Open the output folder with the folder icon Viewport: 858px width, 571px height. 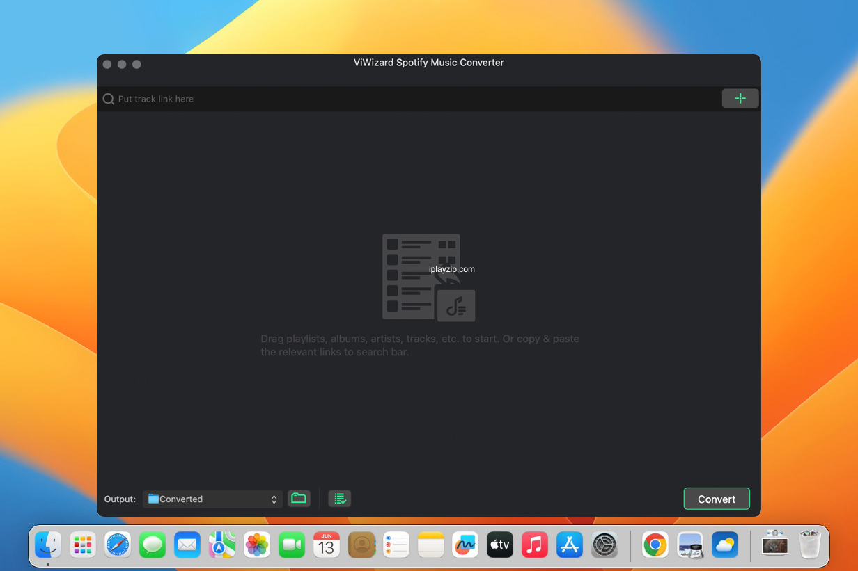point(299,499)
